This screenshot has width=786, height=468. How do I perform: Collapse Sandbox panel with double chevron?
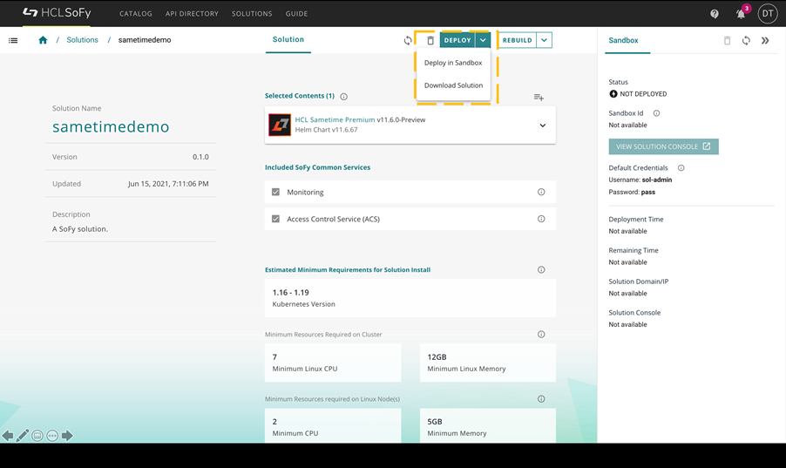[765, 41]
